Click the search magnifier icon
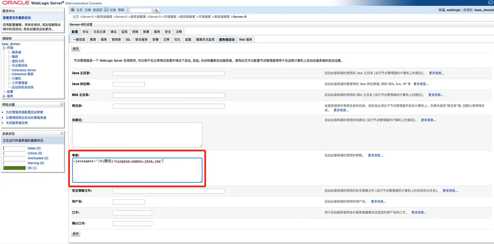The height and width of the screenshot is (244, 494). point(156,10)
